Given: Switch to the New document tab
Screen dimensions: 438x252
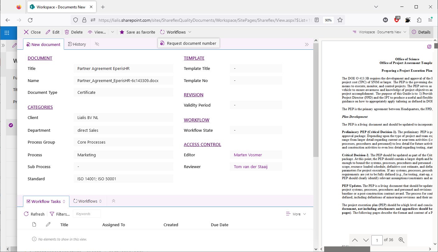Looking at the screenshot, I should coord(44,44).
